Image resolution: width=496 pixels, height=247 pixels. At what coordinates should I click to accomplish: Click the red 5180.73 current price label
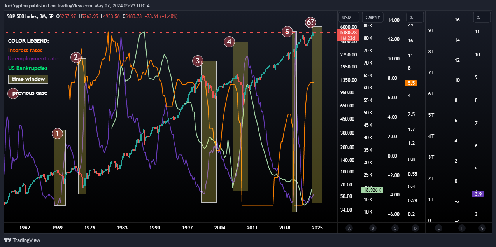[x=348, y=33]
